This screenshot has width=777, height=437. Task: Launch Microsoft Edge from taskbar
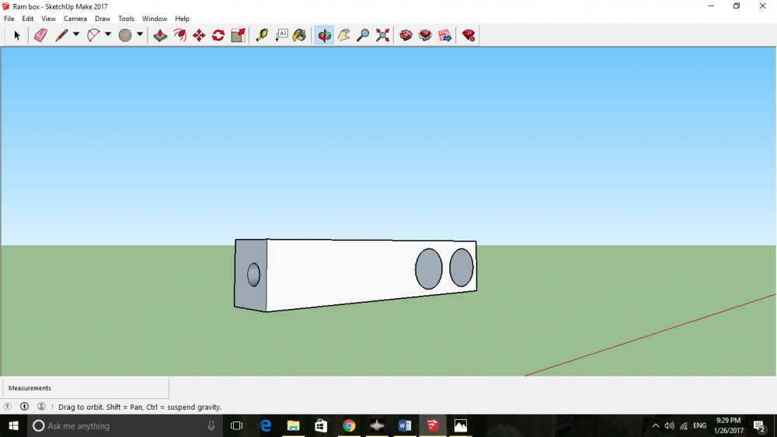tap(266, 425)
